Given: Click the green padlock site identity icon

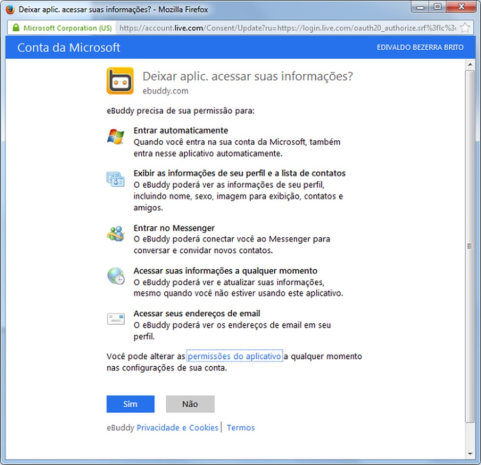Looking at the screenshot, I should coord(16,28).
